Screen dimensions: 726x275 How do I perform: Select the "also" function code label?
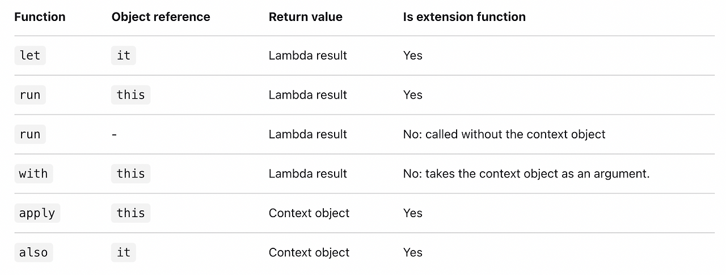tap(33, 252)
